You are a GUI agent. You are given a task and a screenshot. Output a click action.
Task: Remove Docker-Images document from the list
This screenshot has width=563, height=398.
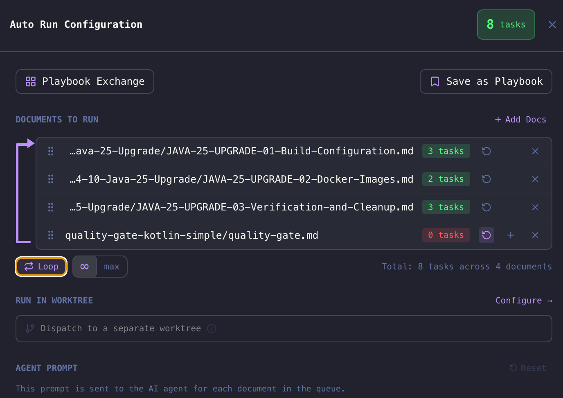[535, 179]
